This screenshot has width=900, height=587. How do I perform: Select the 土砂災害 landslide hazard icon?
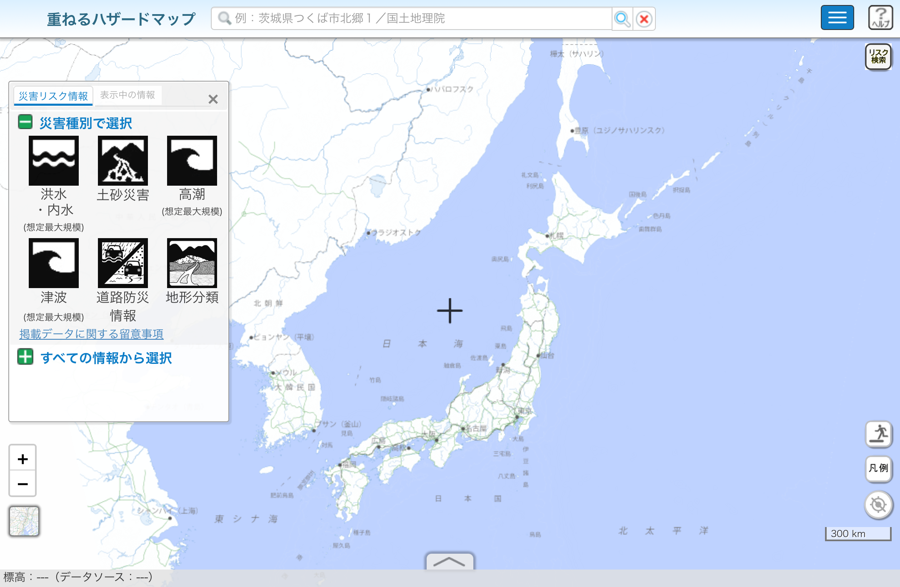pyautogui.click(x=123, y=161)
